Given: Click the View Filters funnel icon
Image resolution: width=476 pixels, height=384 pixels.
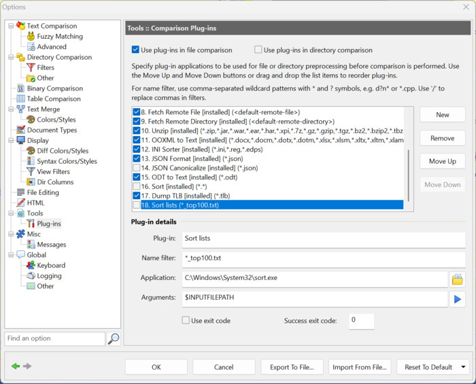Looking at the screenshot, I should 31,171.
